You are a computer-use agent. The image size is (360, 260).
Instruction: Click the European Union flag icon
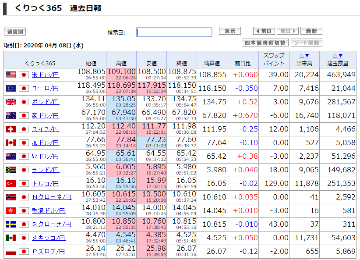[11, 88]
